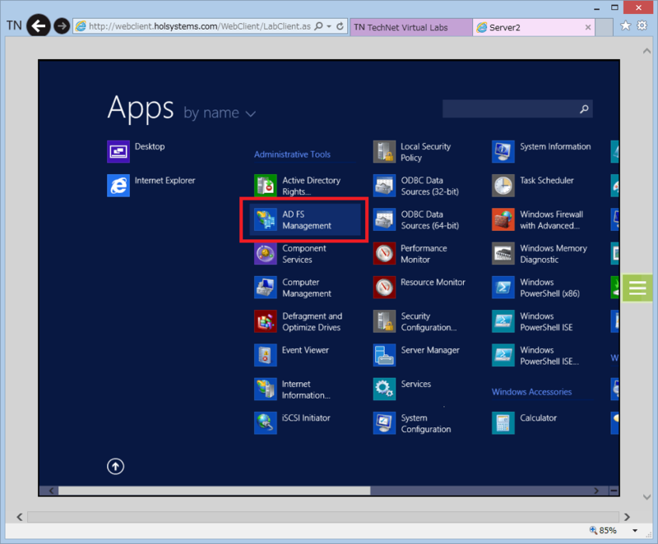Open Windows Memory Diagnostic icon
This screenshot has height=544, width=658.
point(503,253)
